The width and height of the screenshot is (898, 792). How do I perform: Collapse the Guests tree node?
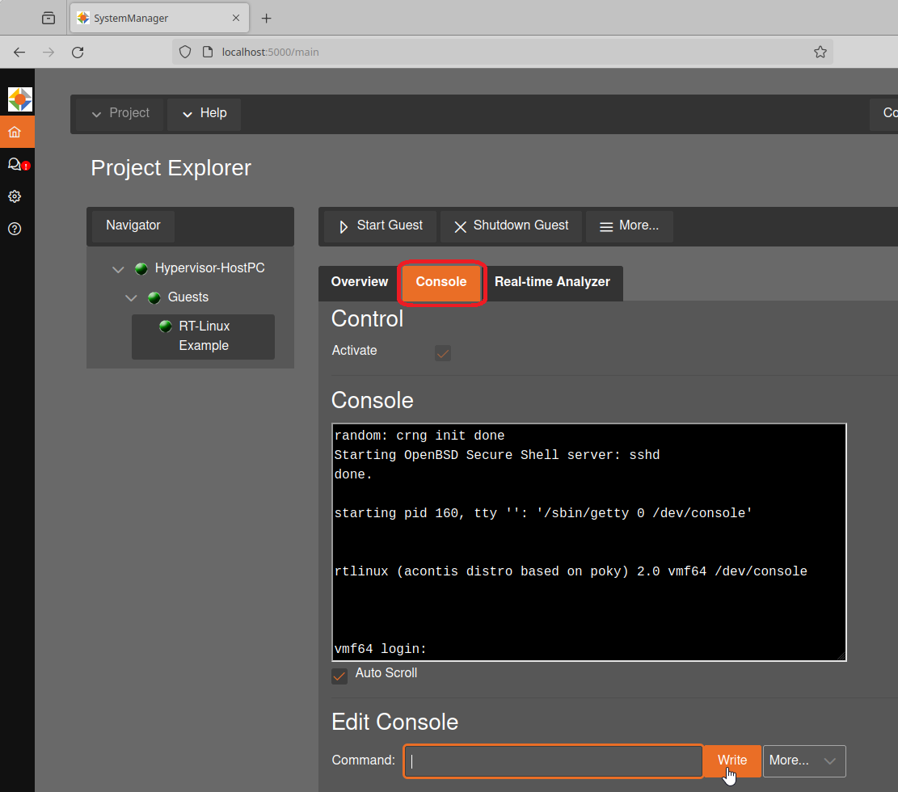click(x=131, y=297)
